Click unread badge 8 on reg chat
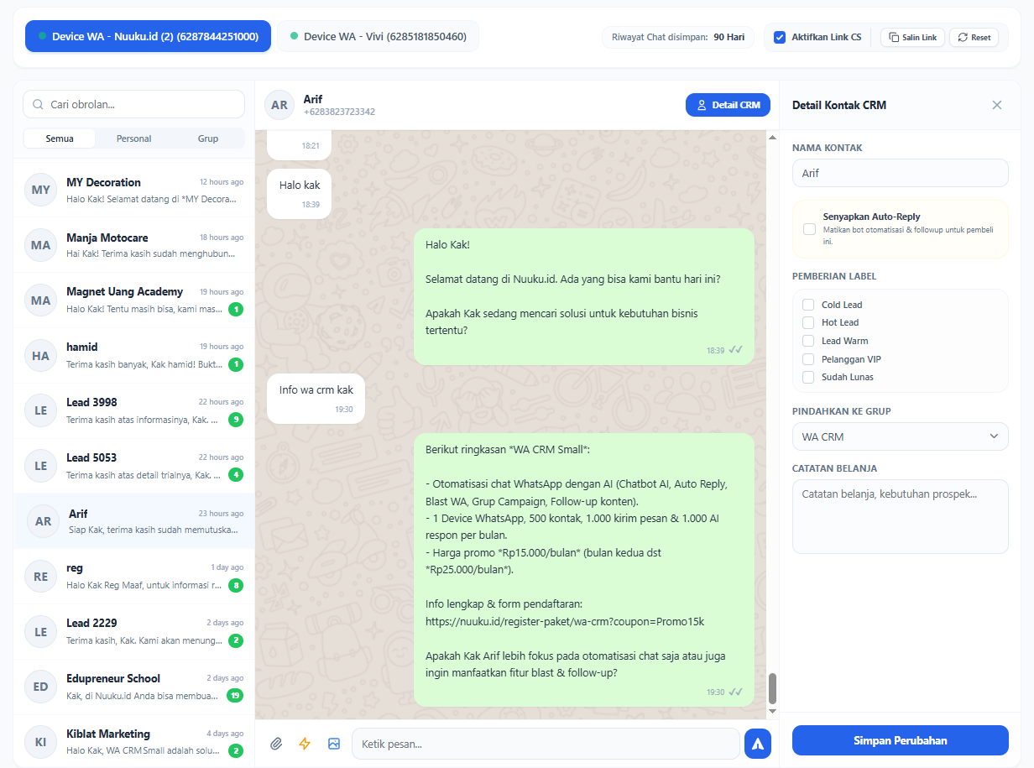 pos(236,585)
